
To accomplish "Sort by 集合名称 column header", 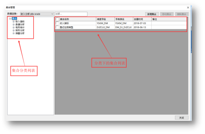I will (x=78, y=19).
